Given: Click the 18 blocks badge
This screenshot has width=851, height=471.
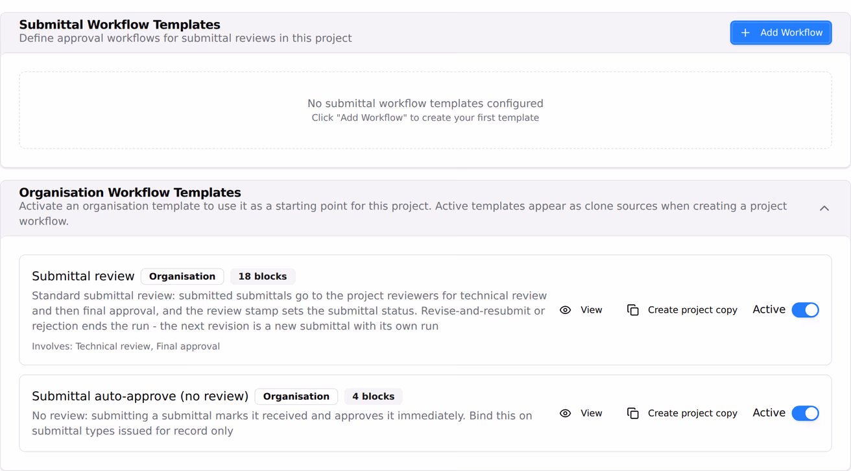Looking at the screenshot, I should (263, 276).
